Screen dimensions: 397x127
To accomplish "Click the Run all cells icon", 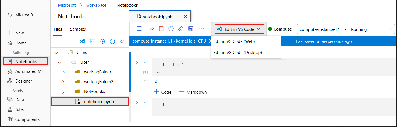I will click(151, 29).
